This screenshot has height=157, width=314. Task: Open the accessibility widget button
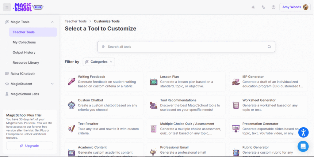point(303,132)
